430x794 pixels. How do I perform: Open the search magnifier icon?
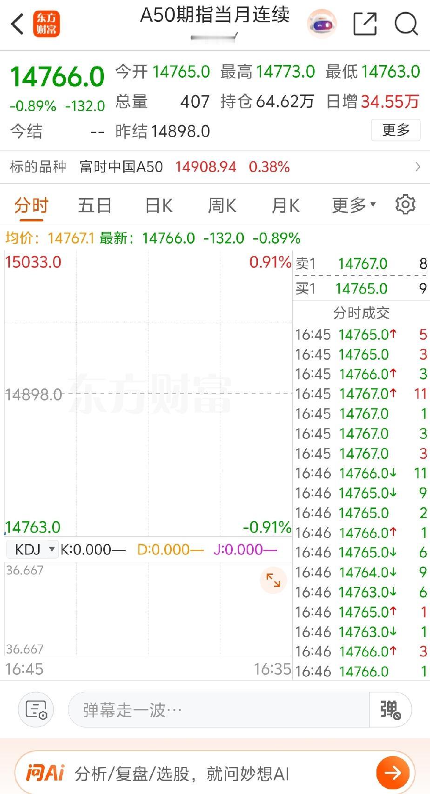point(406,24)
